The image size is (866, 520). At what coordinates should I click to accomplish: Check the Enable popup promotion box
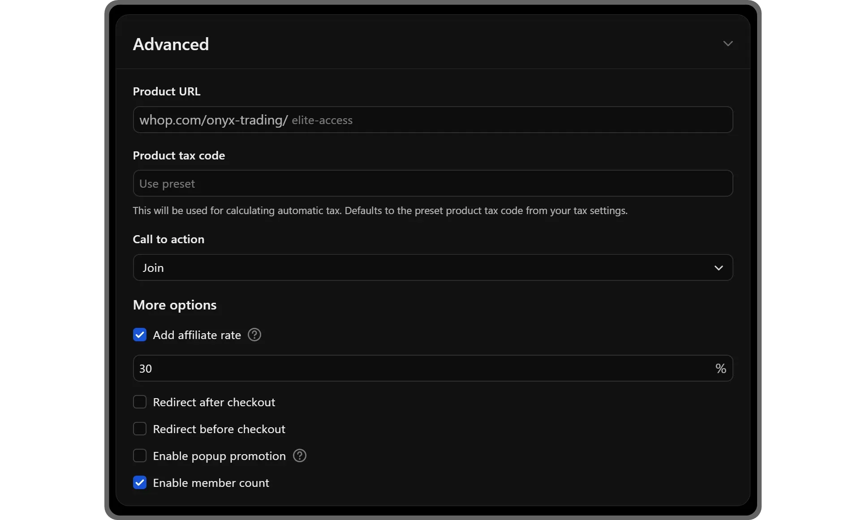pos(140,456)
